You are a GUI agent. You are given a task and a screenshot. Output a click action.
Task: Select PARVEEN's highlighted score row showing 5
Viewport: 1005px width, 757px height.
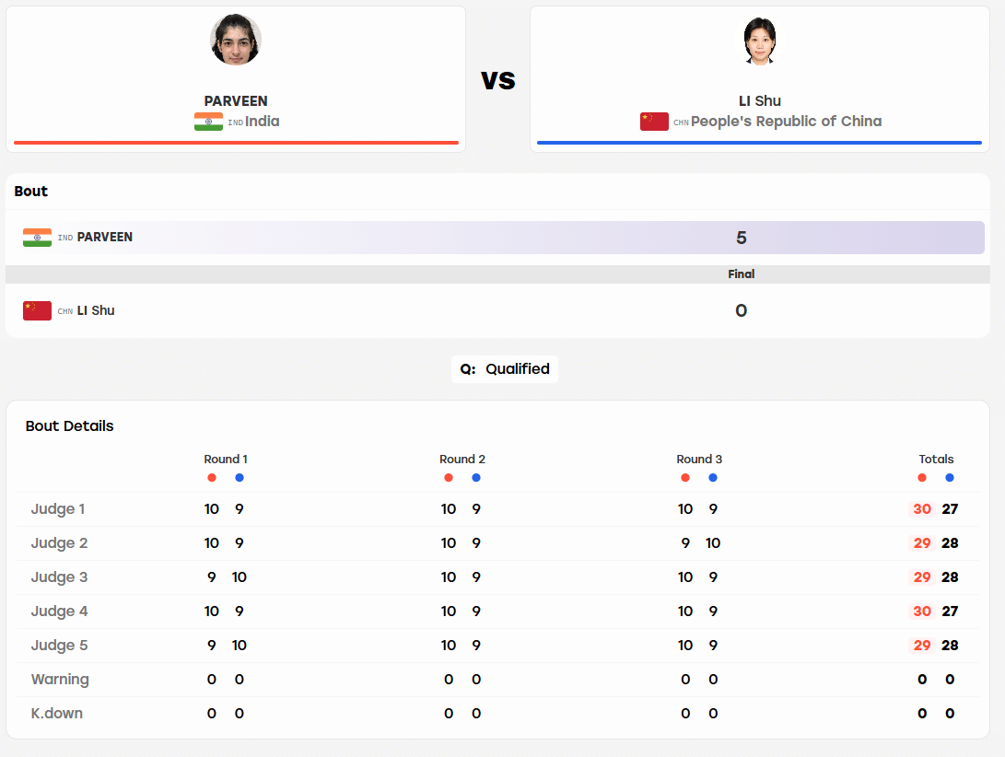coord(496,238)
